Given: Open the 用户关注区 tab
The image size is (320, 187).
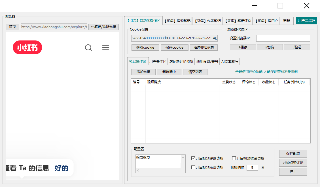Looking at the screenshot, I should tap(158, 61).
